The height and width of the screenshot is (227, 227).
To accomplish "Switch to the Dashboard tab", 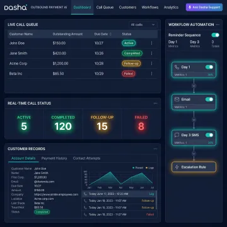I will (82, 8).
